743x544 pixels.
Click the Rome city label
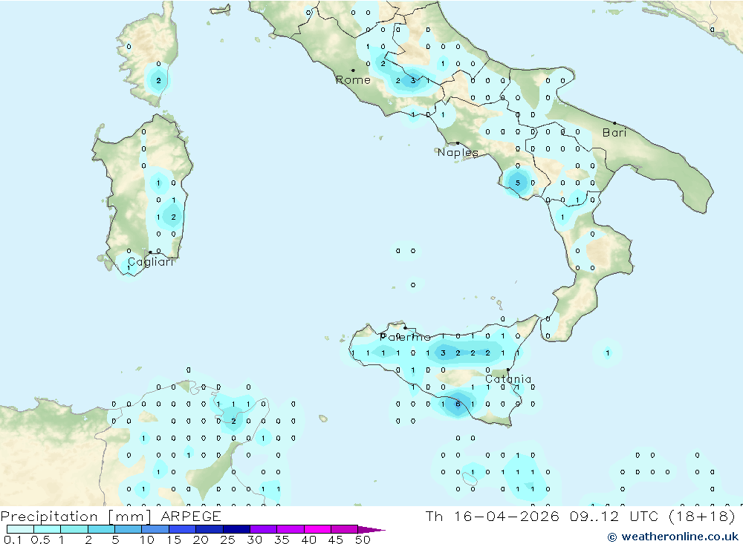353,80
